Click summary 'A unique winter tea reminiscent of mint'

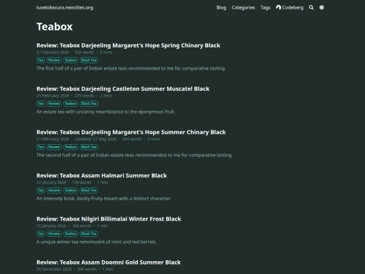pos(97,242)
